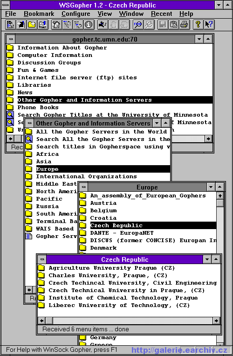Viewport: 233px width, 356px height.
Task: Click search icon beside Search All the Gopher Servers
Action: point(29,139)
